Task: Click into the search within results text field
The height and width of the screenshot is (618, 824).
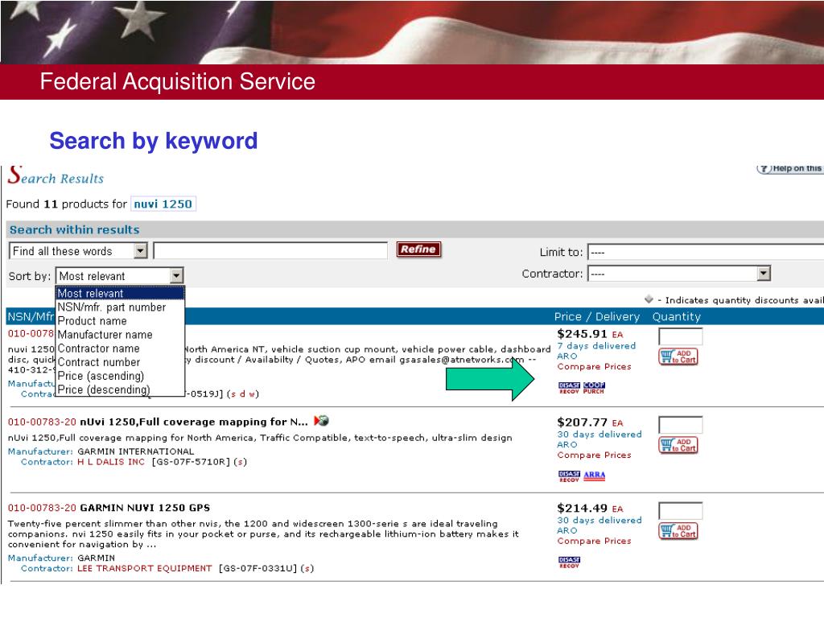Action: click(270, 251)
